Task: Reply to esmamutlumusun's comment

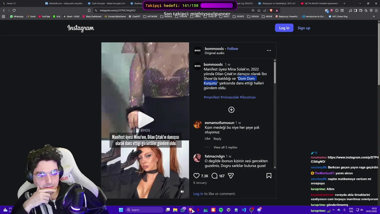Action: (217, 139)
